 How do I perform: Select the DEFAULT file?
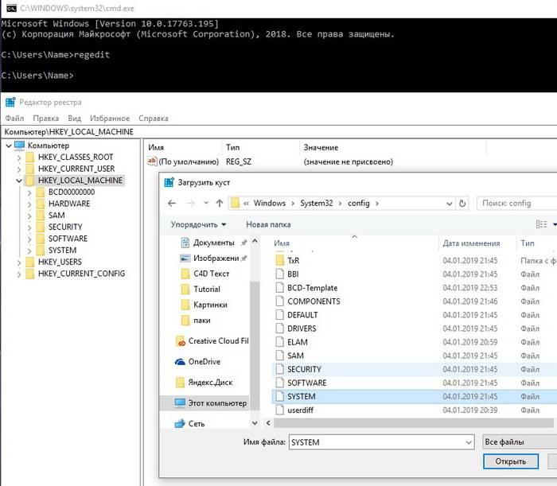[302, 315]
